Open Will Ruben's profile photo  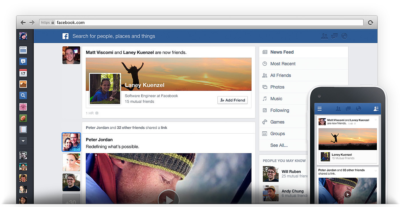pos(271,174)
